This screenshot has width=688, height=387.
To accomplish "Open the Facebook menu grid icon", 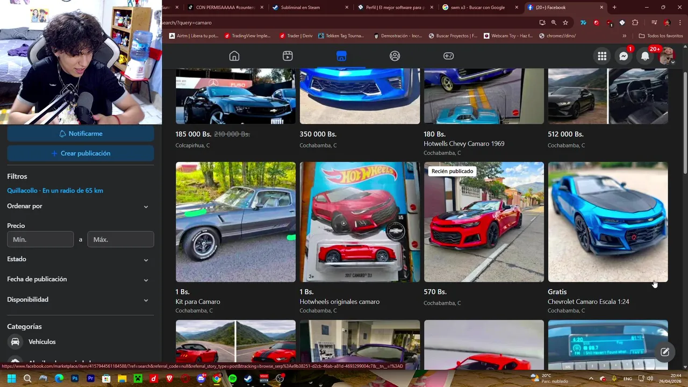I will click(602, 56).
